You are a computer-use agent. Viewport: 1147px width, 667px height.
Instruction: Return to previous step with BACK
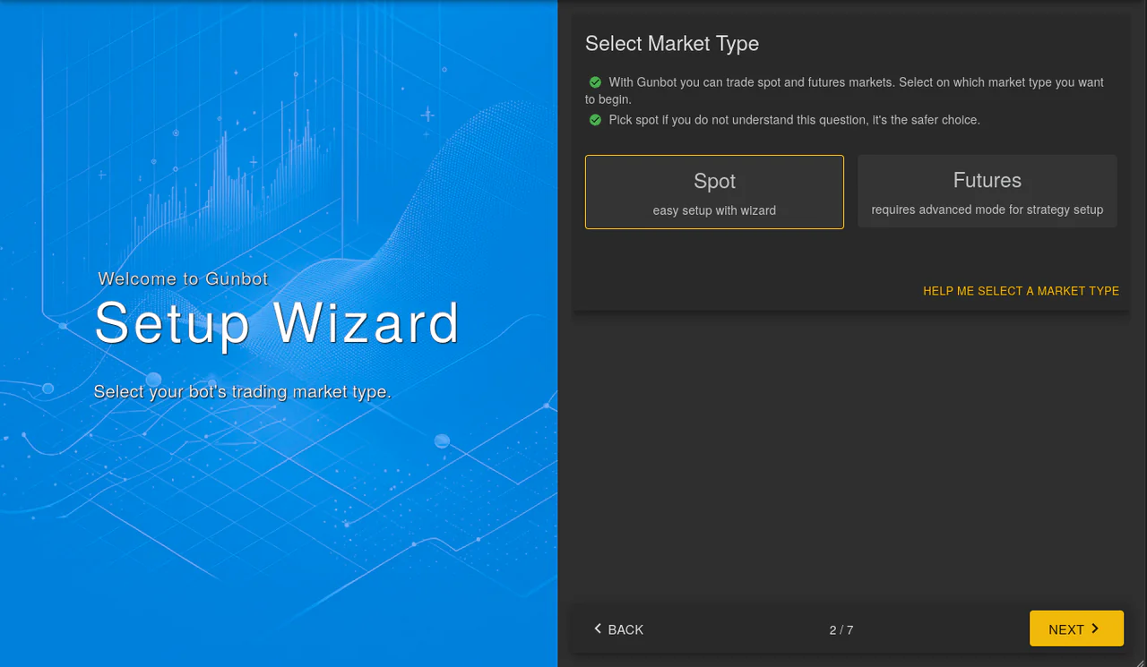[x=618, y=629]
